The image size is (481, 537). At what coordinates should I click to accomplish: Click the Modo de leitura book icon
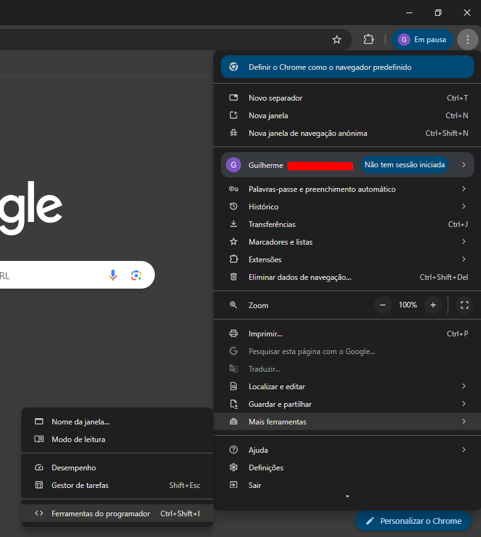(x=39, y=439)
